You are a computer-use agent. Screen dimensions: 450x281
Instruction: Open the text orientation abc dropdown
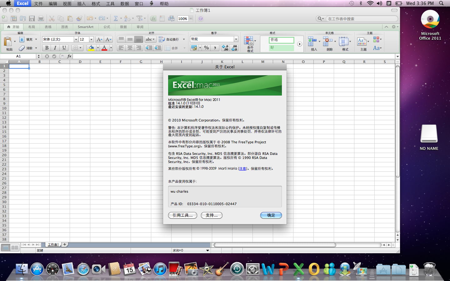[x=150, y=39]
